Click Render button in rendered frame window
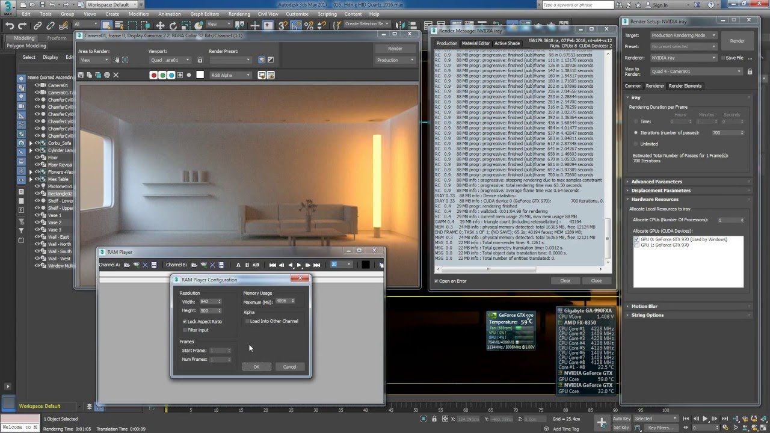The image size is (770, 433). coord(395,49)
